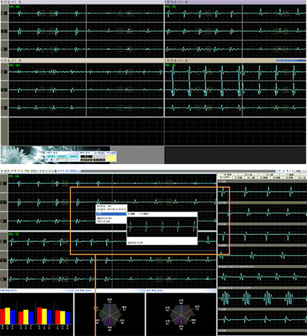The image size is (307, 336).
Task: Click the red bar in the first bar chart group
Action: (3, 317)
